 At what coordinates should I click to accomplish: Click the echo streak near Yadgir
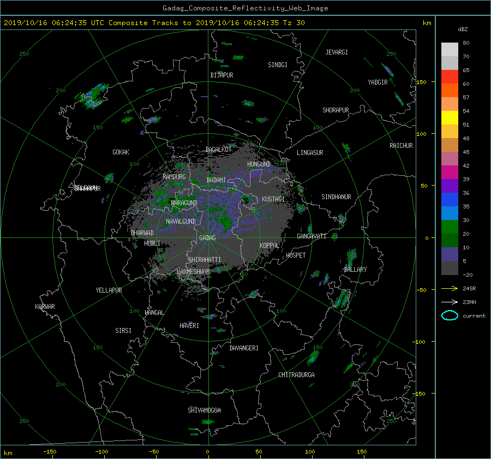pyautogui.click(x=387, y=70)
